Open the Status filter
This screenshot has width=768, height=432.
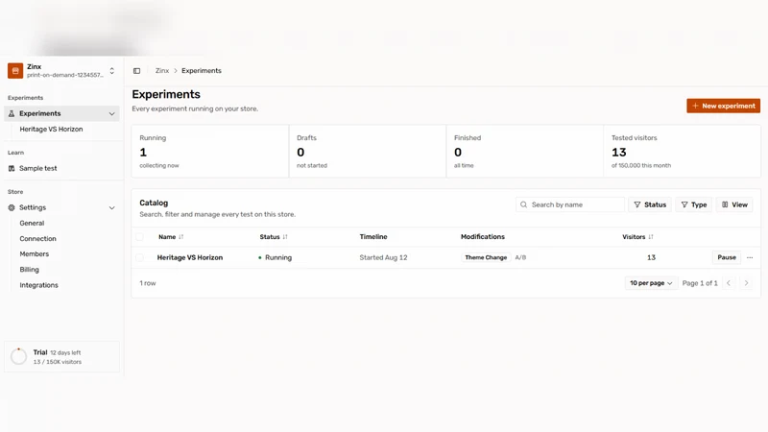point(650,204)
